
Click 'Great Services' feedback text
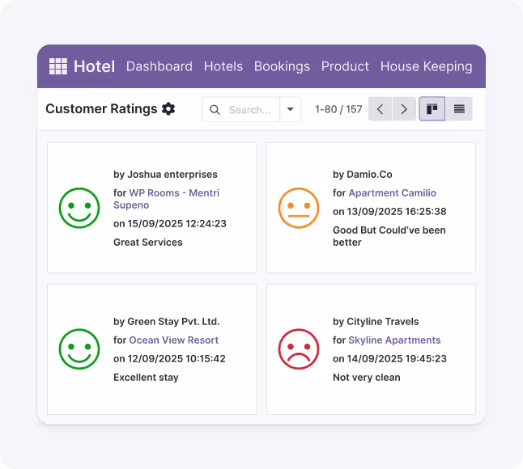(x=148, y=242)
